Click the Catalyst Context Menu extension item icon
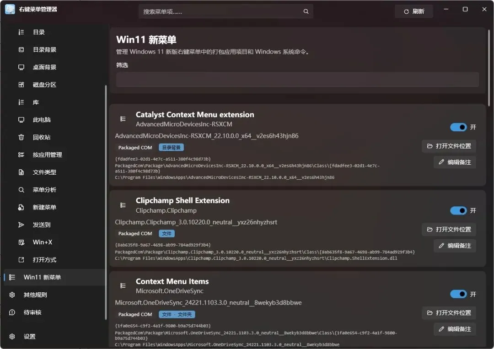The height and width of the screenshot is (349, 494). pos(123,119)
